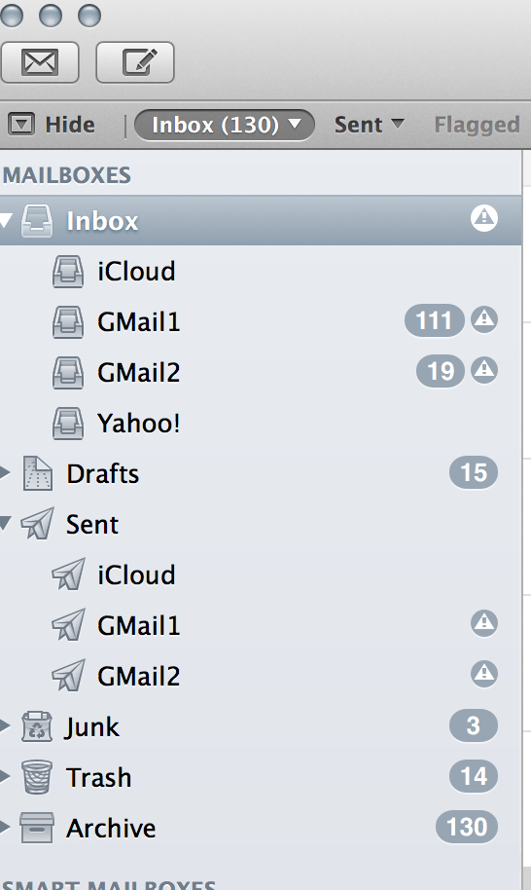This screenshot has height=890, width=531.
Task: Select the iCloud inbox
Action: [x=261, y=272]
